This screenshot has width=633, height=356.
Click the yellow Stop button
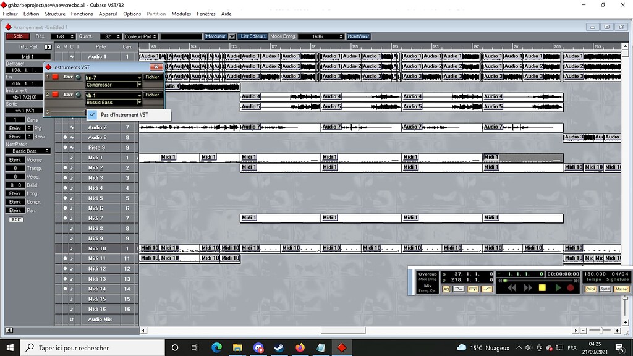coord(542,288)
